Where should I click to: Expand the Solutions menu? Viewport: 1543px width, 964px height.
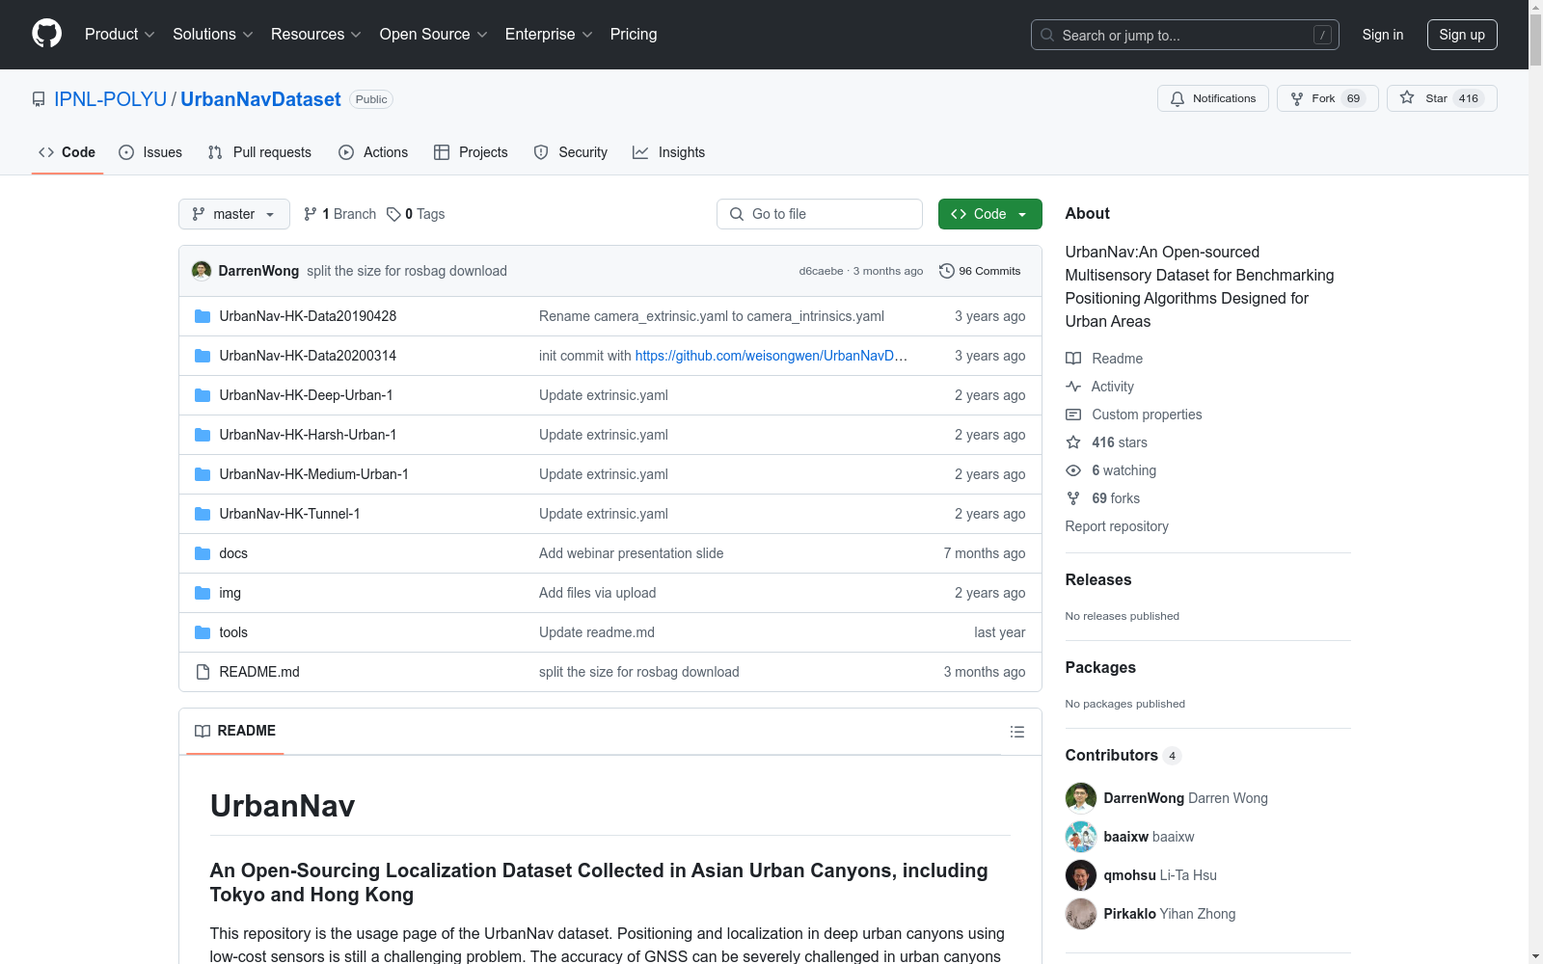click(212, 35)
